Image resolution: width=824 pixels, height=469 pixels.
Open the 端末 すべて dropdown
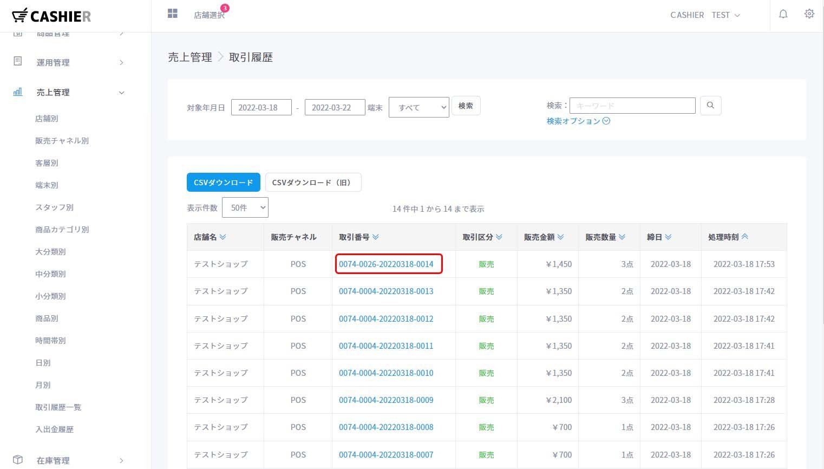tap(419, 107)
